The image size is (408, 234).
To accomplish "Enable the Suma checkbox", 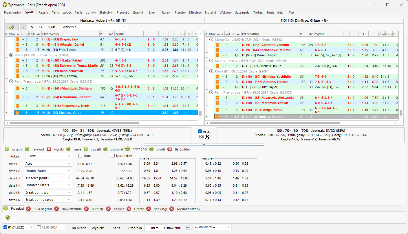I will coord(80,156).
